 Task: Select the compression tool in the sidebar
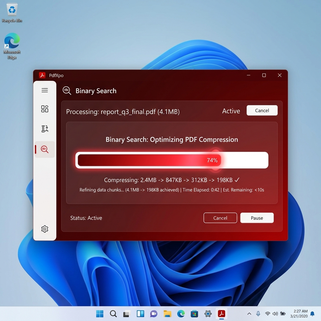tap(45, 129)
